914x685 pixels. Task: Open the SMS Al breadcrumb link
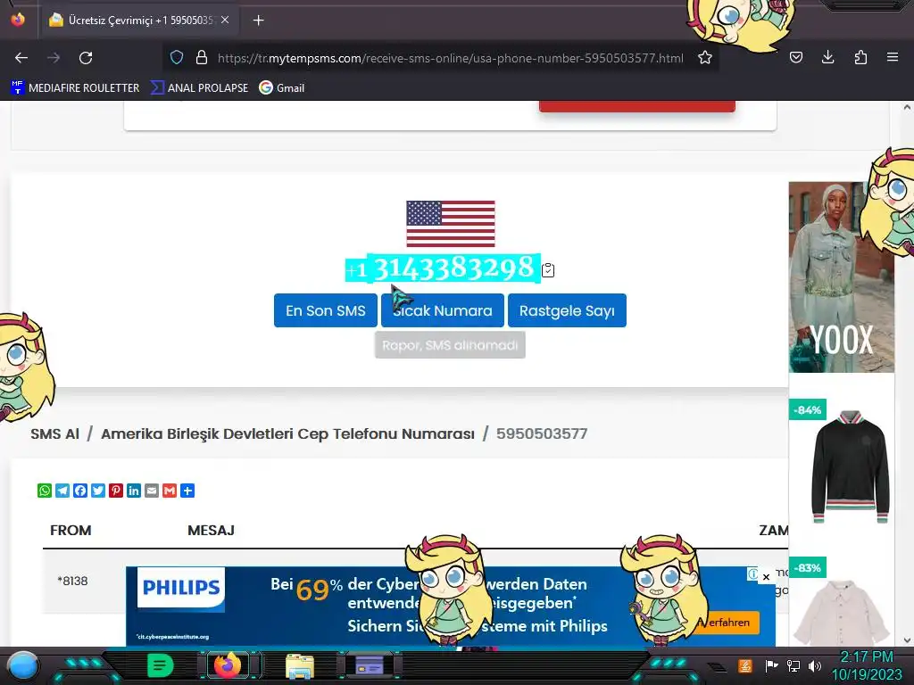coord(54,434)
